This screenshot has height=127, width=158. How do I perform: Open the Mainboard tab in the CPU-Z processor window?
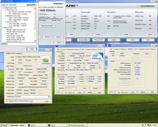pos(70,50)
